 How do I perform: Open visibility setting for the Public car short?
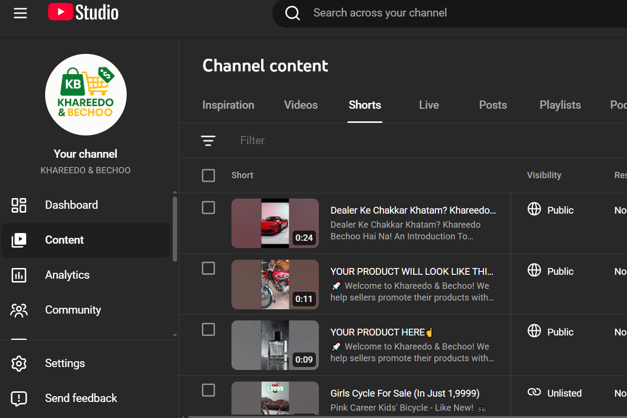pyautogui.click(x=550, y=210)
